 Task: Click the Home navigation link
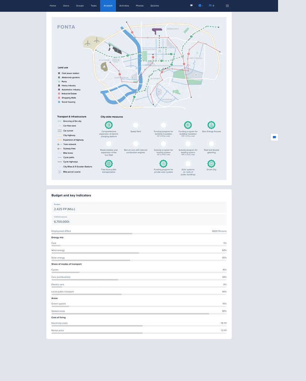tap(53, 6)
